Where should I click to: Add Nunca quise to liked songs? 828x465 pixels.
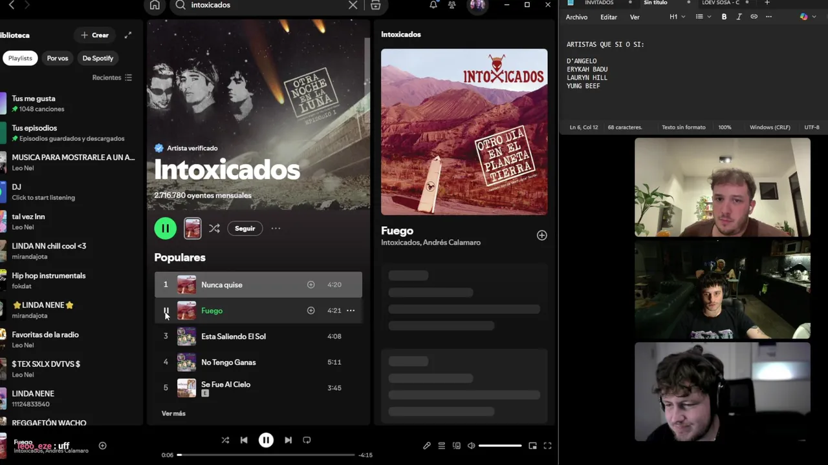click(x=310, y=285)
